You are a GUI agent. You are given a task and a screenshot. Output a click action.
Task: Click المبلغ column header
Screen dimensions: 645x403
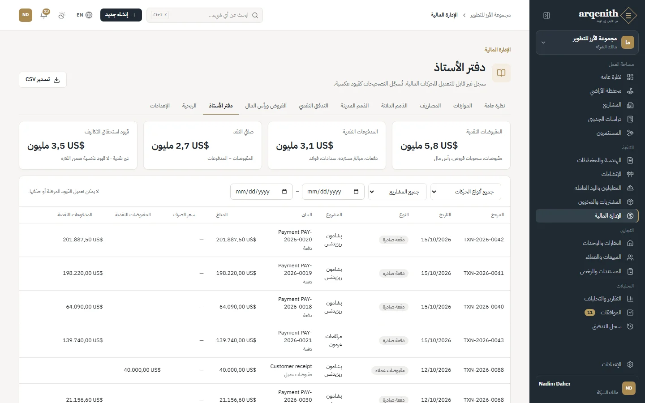(222, 215)
